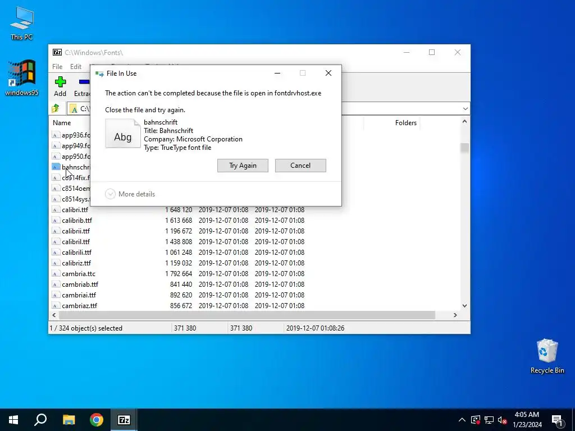Select the cambriaz.ttf file

79,306
